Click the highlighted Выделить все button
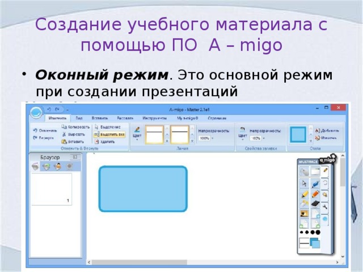 (x=109, y=134)
